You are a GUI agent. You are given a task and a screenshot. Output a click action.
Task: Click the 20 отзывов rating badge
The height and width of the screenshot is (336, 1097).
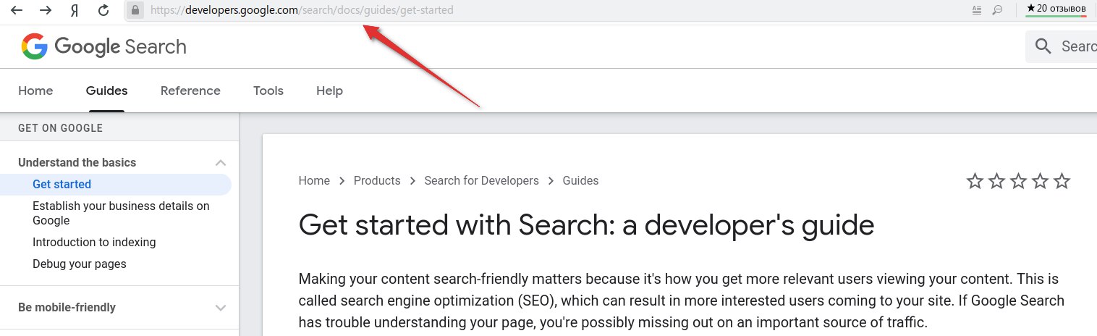coord(1056,9)
